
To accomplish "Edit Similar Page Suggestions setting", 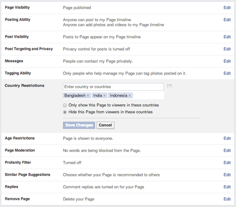I will (x=227, y=175).
